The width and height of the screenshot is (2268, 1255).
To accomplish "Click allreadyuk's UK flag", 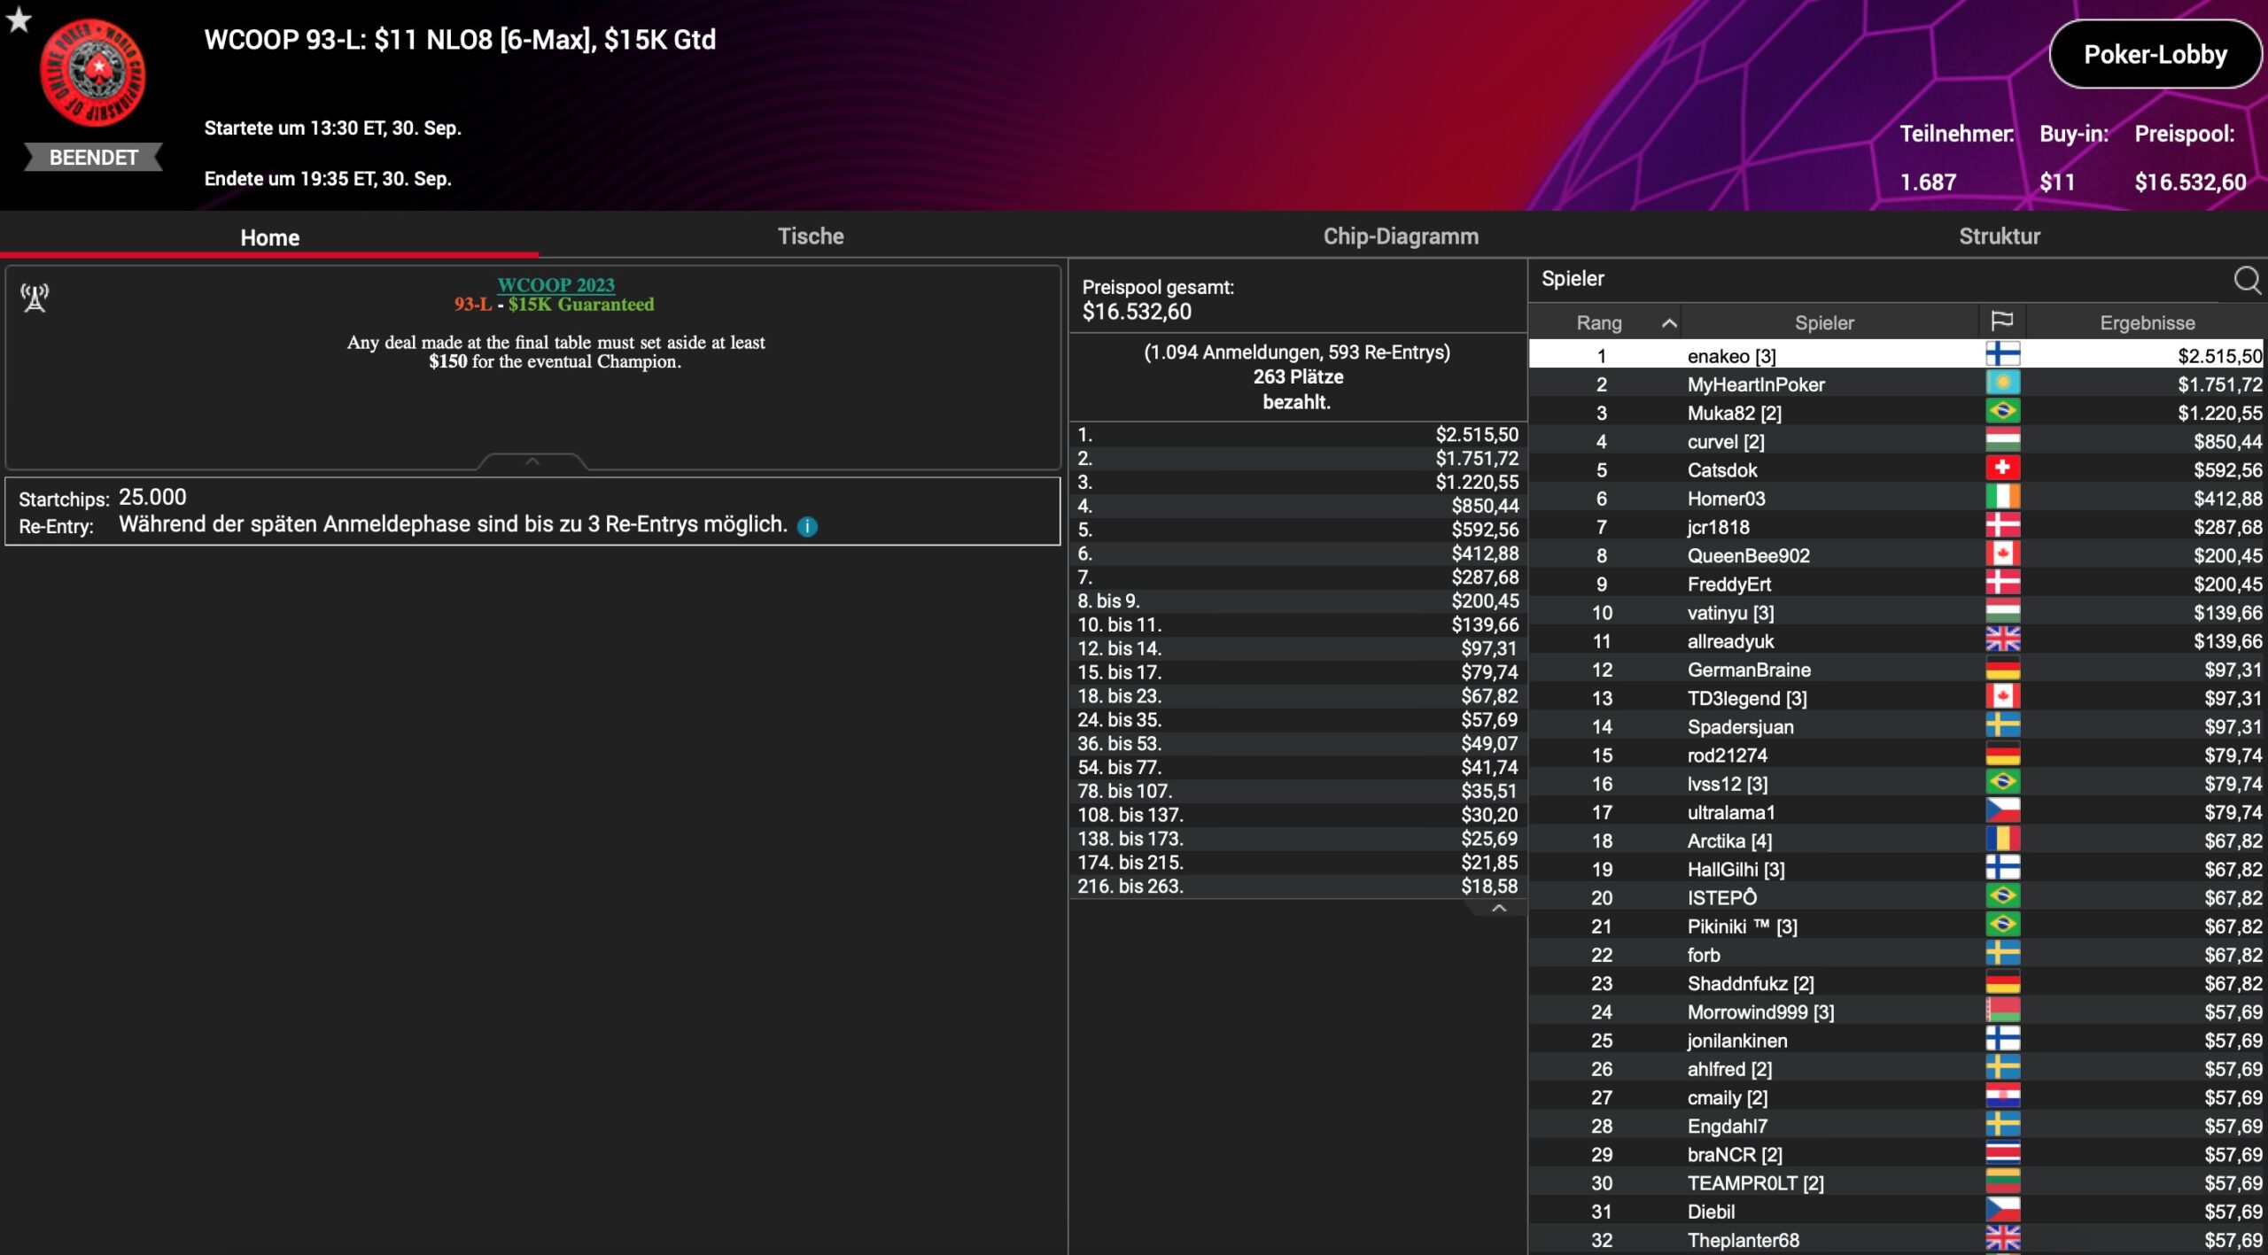I will click(2002, 639).
